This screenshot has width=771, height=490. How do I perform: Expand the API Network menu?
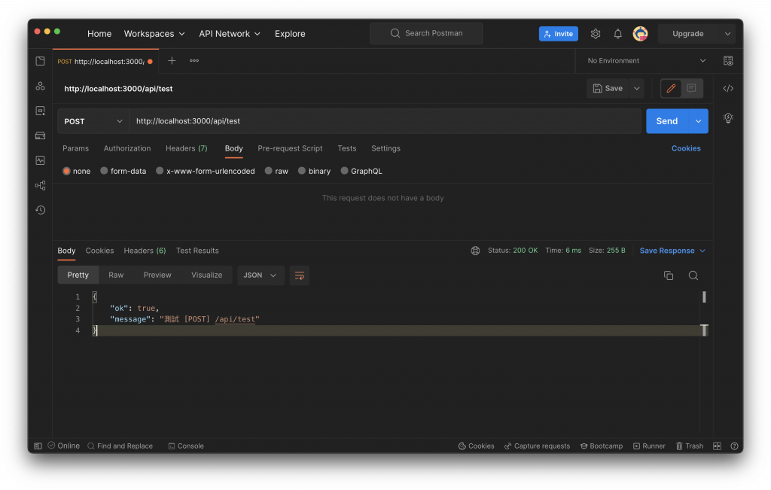(230, 33)
